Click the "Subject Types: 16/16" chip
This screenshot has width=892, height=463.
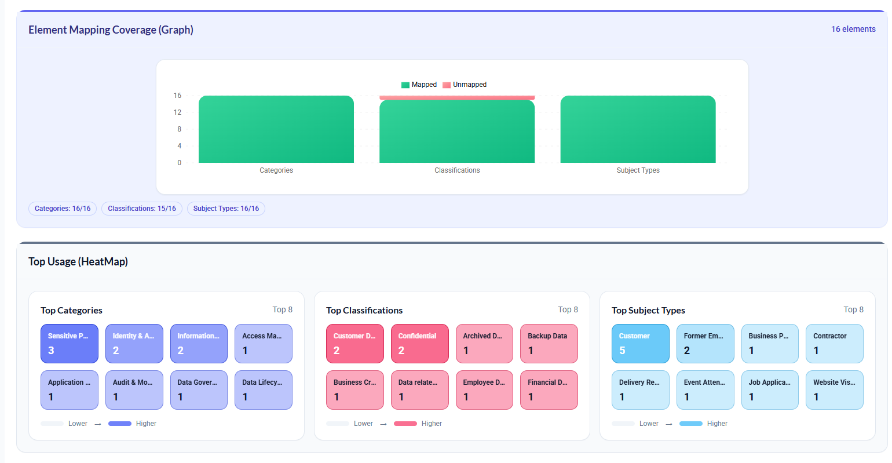(x=226, y=208)
